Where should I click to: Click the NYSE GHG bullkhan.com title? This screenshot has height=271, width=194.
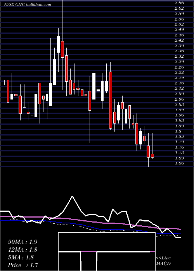click(28, 5)
